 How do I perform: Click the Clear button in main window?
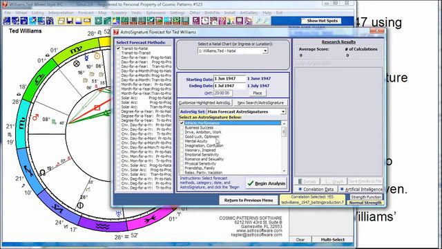point(300,240)
